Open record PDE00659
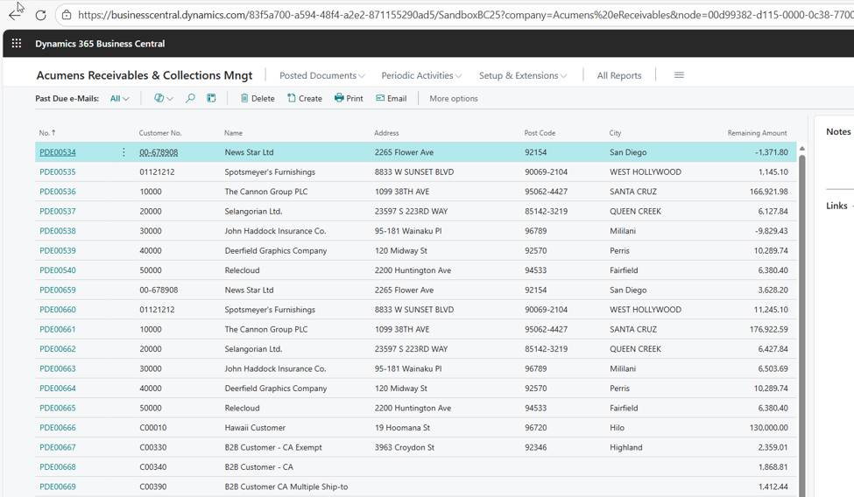 pyautogui.click(x=58, y=290)
